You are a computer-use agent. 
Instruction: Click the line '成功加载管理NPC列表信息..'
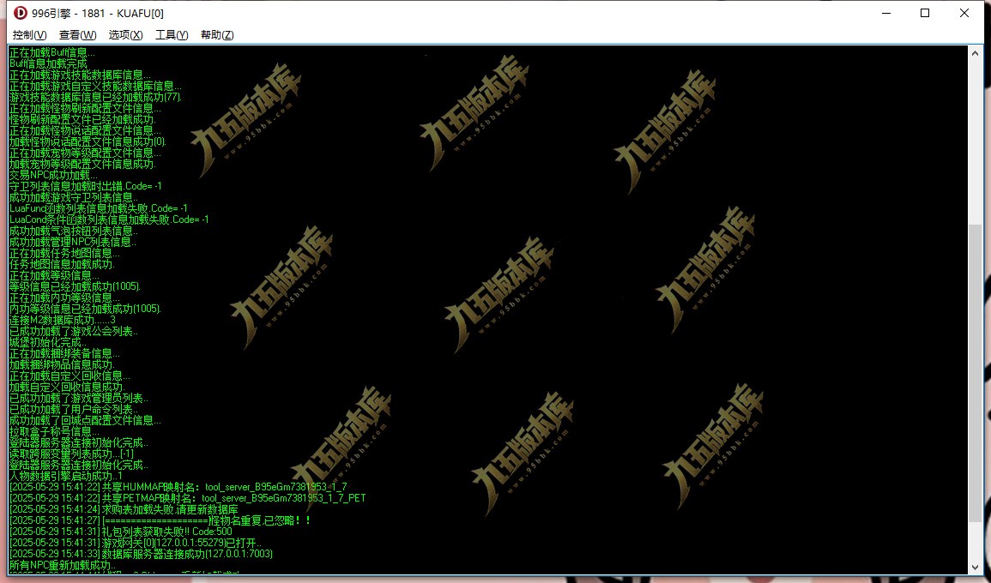coord(73,242)
